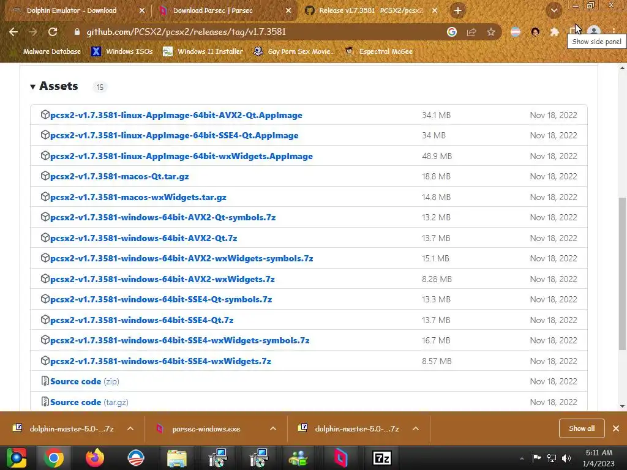Open parsec-windows.exe download menu chevron

pos(273,428)
